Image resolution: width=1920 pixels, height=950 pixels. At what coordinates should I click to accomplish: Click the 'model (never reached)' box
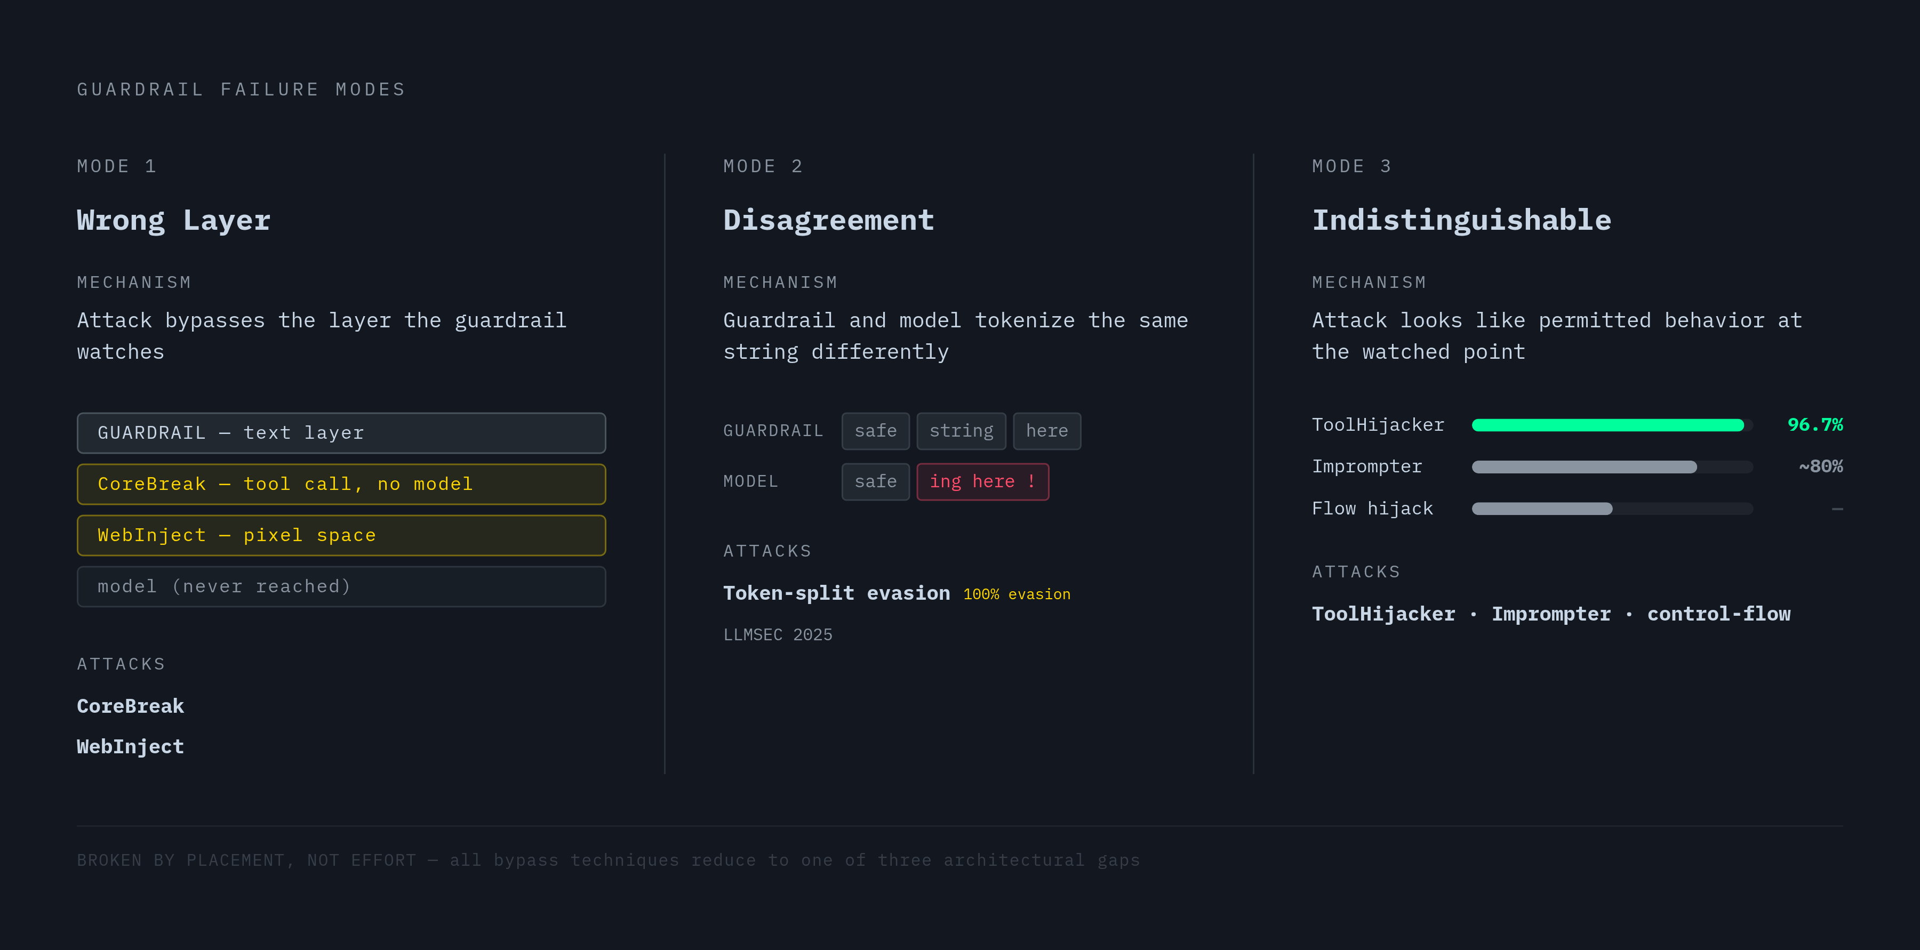[x=341, y=586]
